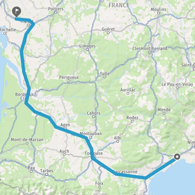Click the Cahors city label
195x195 pixels.
point(94,113)
